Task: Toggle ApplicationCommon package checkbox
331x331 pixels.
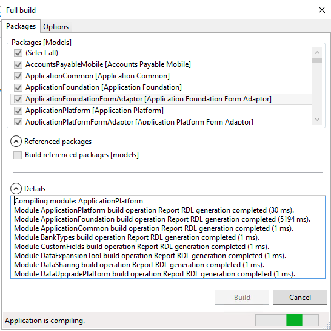Action: click(x=18, y=76)
